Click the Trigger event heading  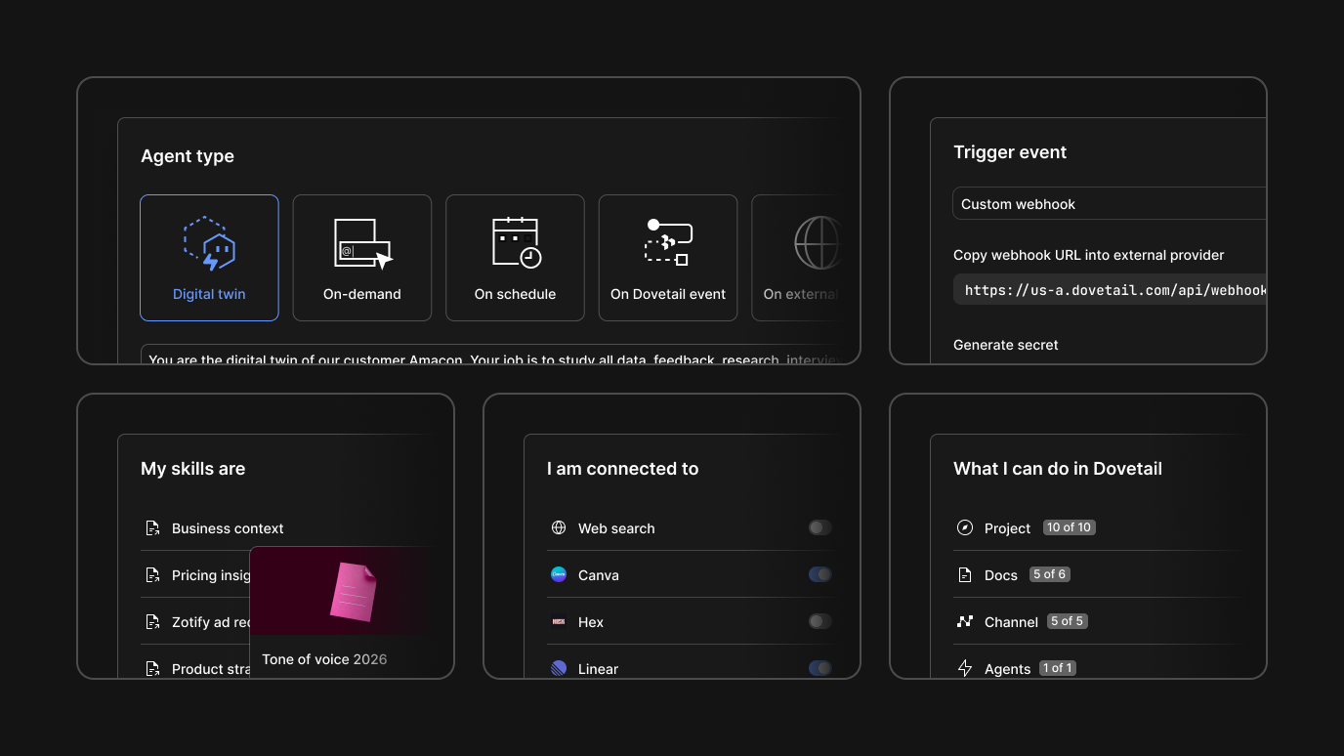click(1010, 152)
